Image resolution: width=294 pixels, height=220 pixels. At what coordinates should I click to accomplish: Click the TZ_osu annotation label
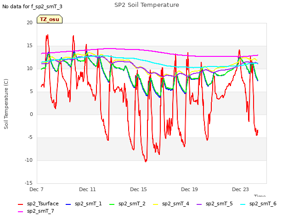coord(50,19)
